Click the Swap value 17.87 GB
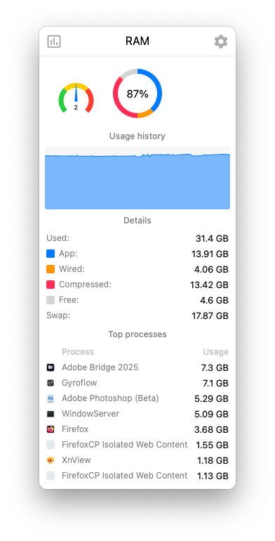Screen dimensions: 275x541 click(x=210, y=316)
